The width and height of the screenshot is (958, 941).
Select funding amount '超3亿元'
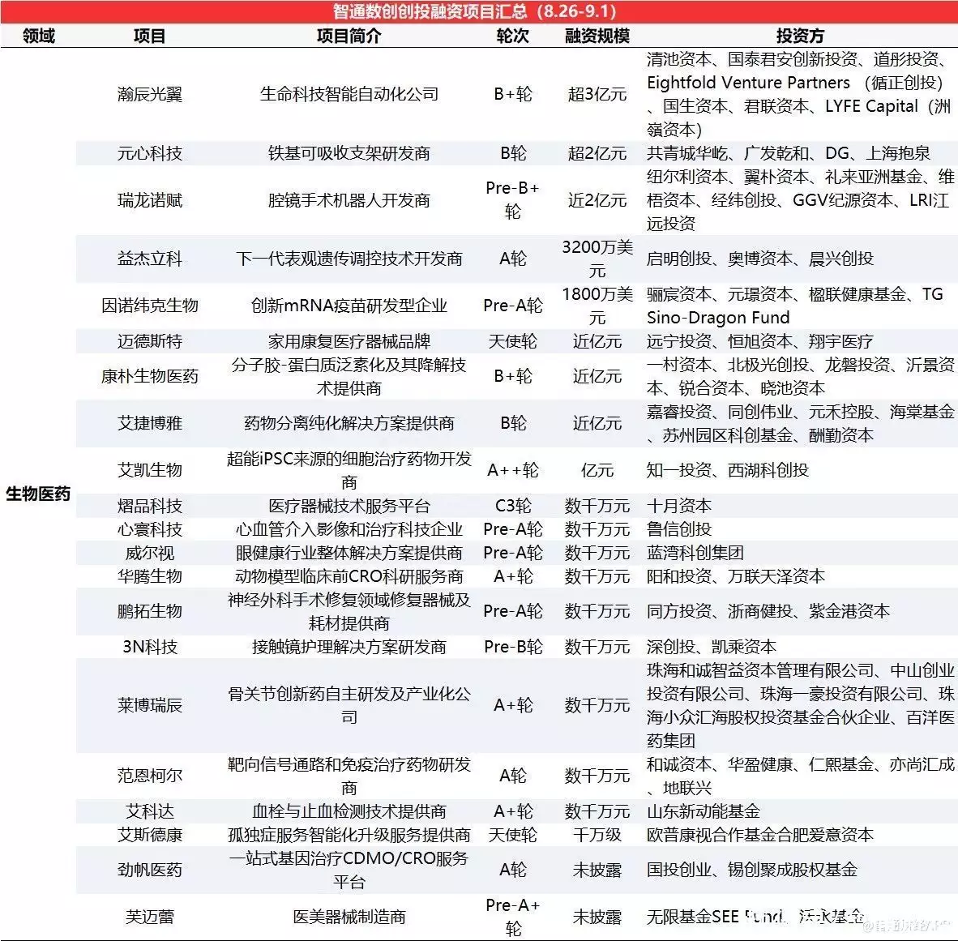tap(597, 94)
